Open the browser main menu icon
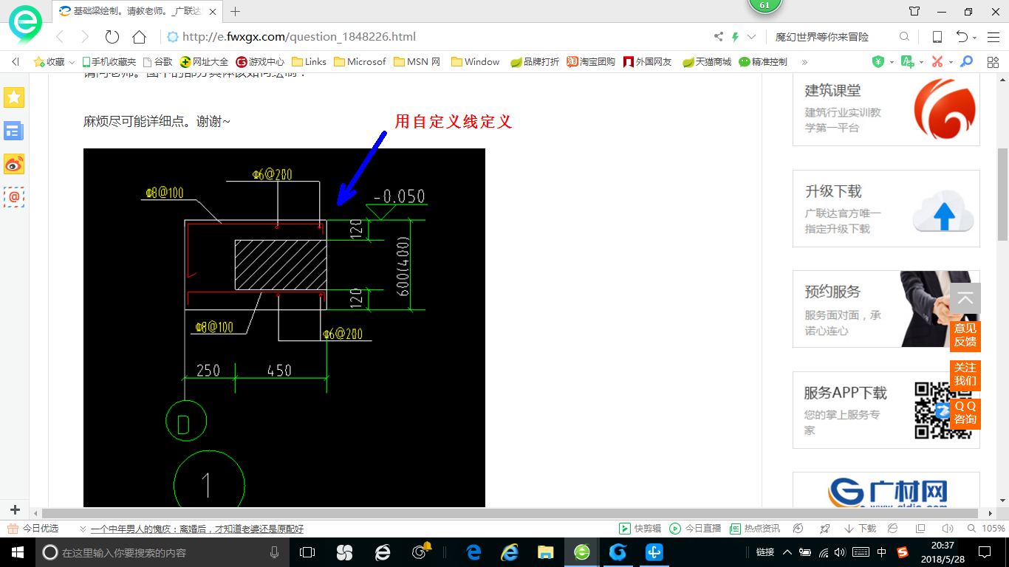Screen dimensions: 1009x567 [x=992, y=37]
